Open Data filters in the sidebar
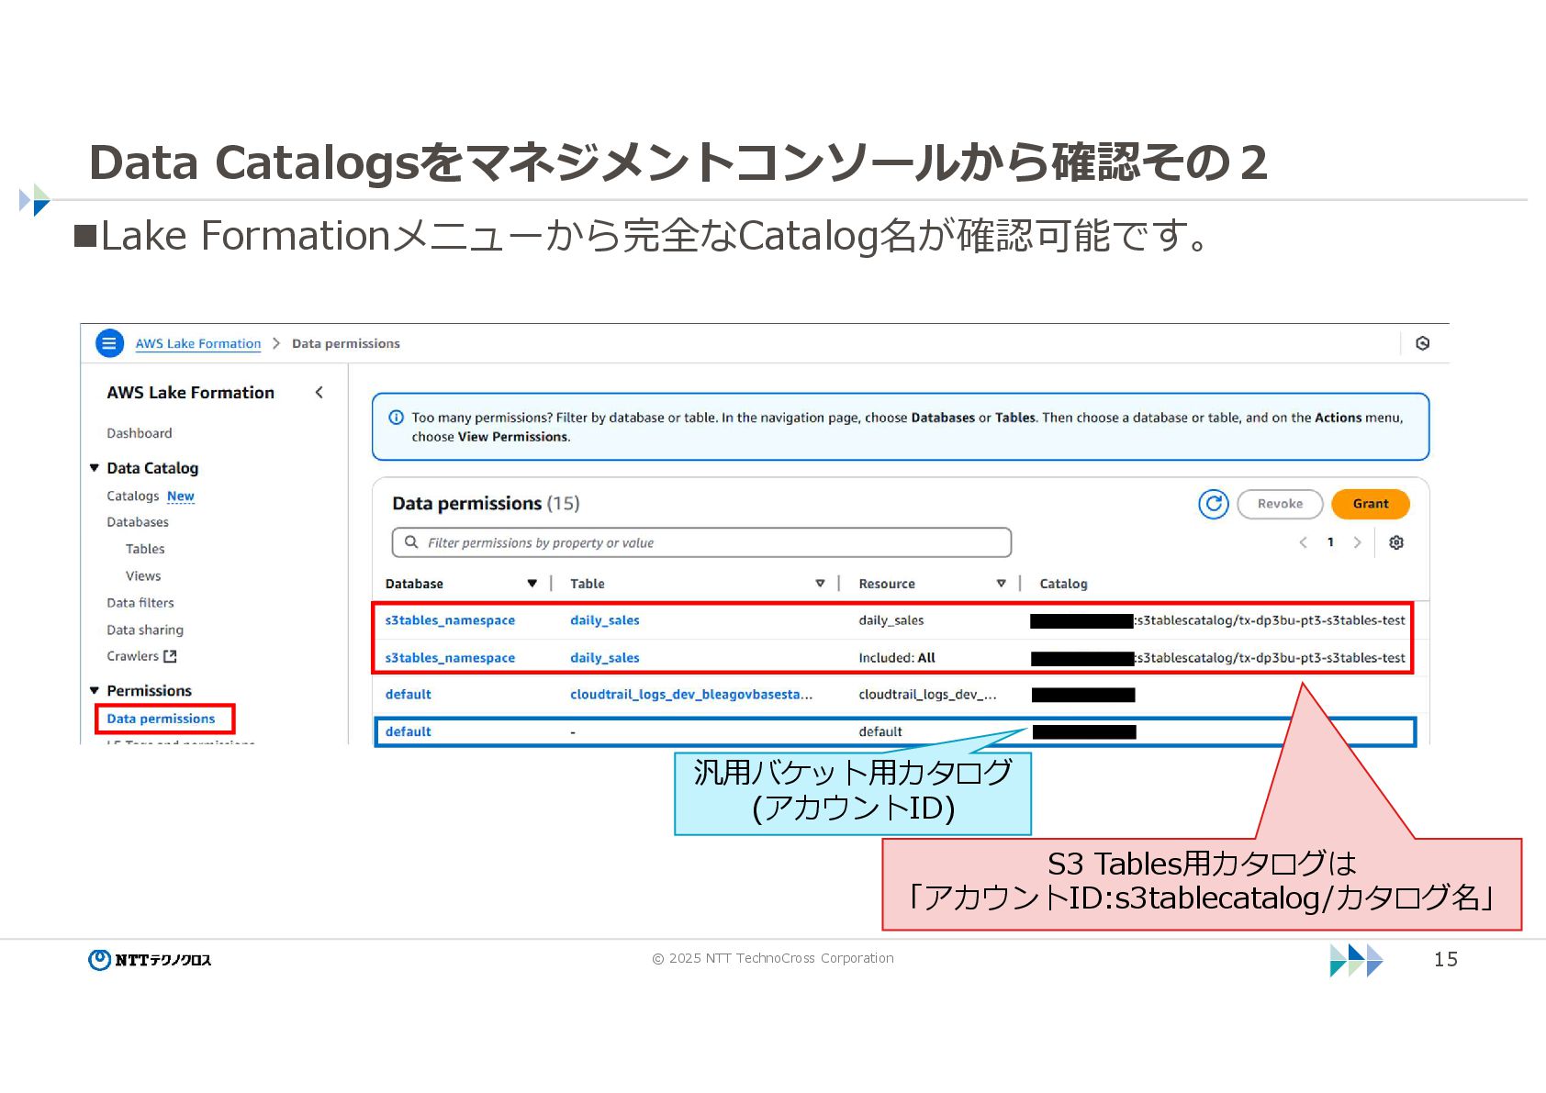Viewport: 1546px width, 1093px height. tap(140, 603)
